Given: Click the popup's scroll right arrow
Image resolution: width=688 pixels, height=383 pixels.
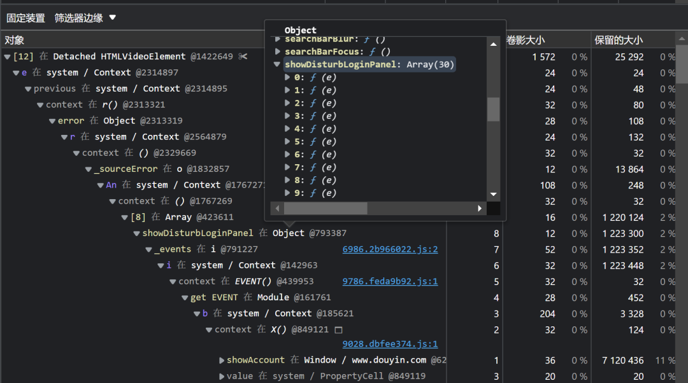Looking at the screenshot, I should click(x=480, y=209).
